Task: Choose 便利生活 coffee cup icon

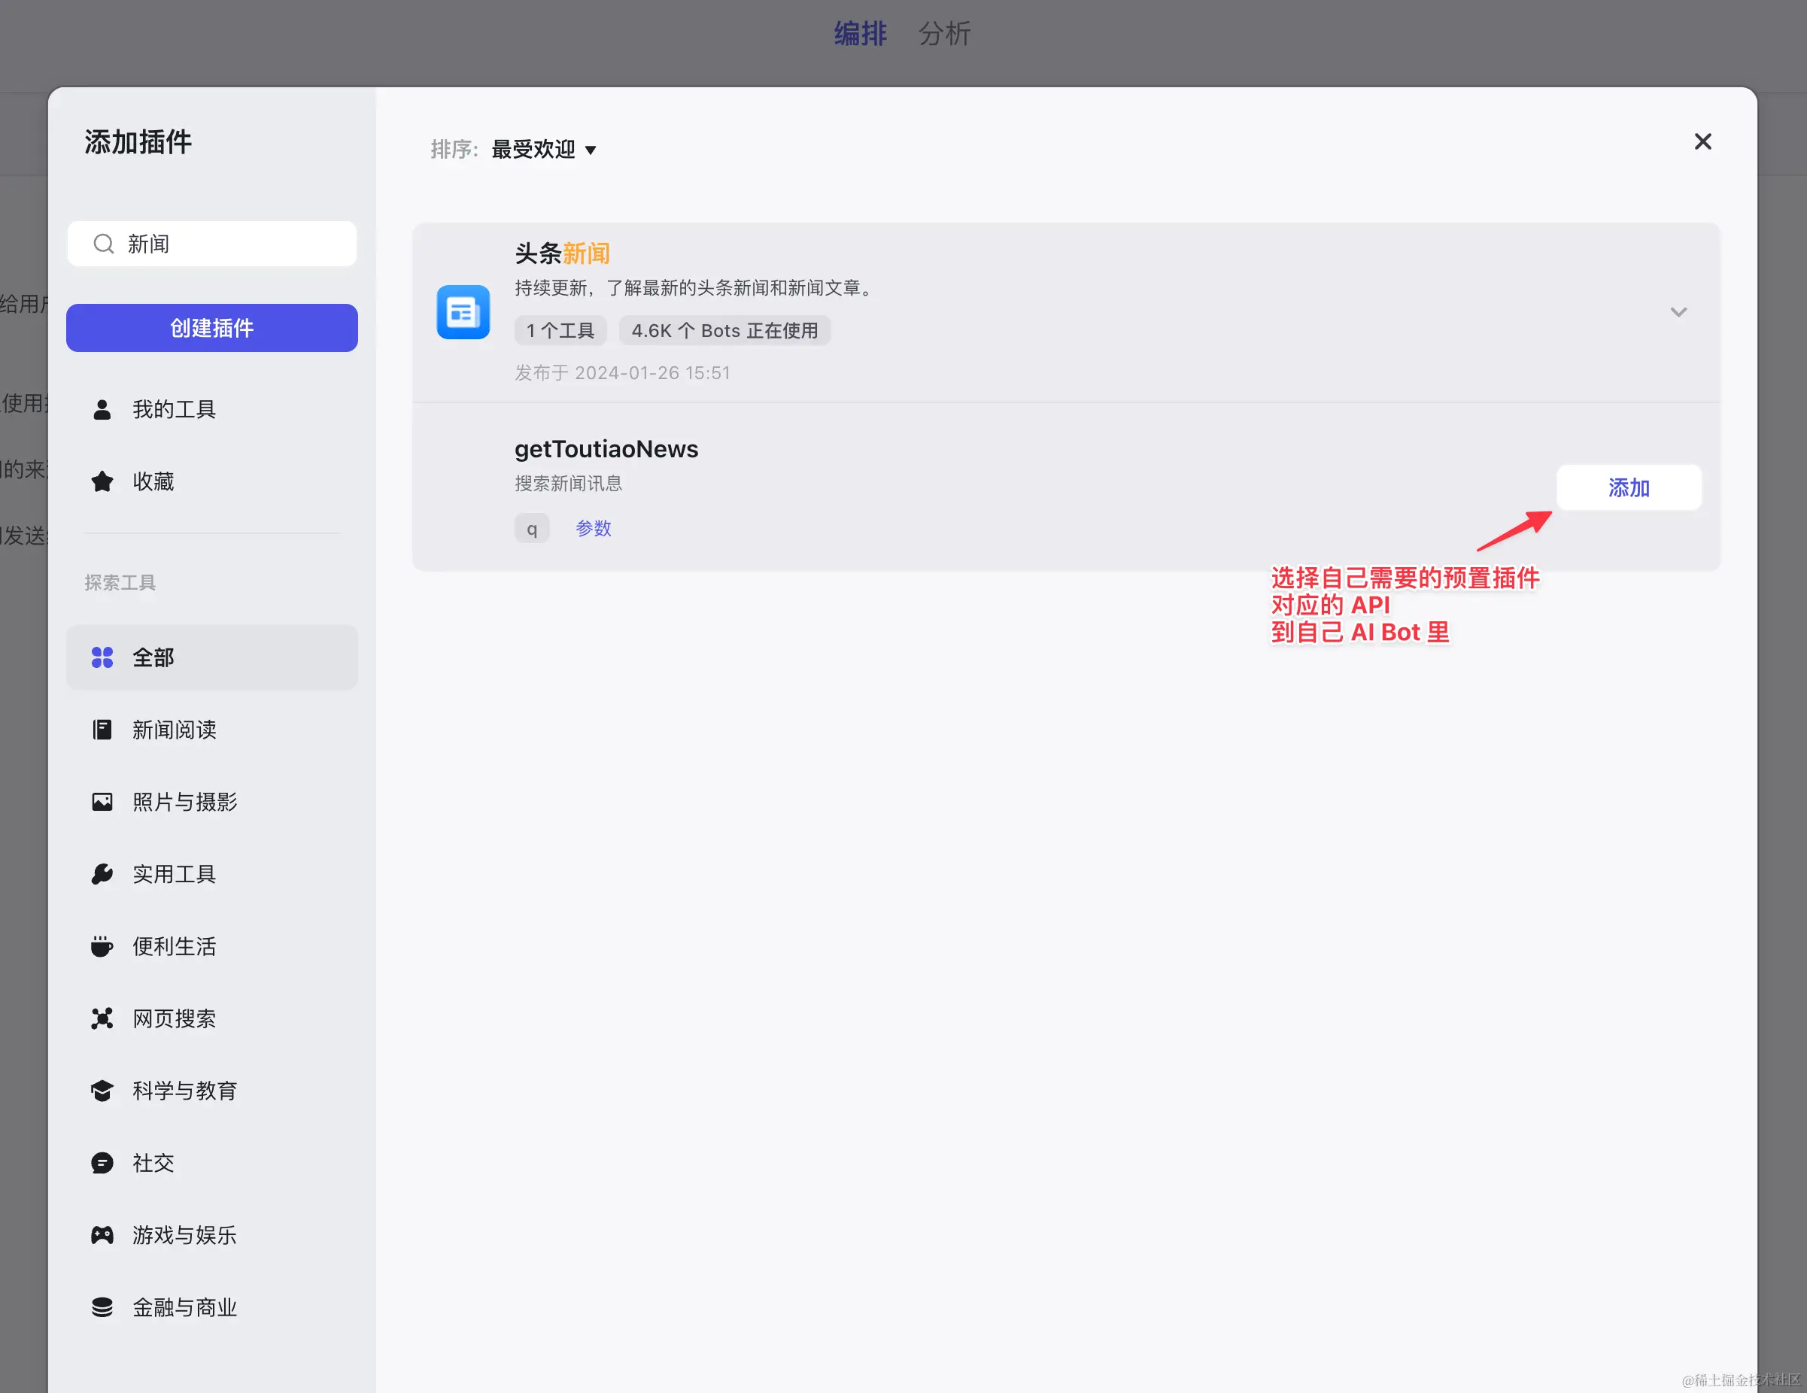Action: point(102,946)
